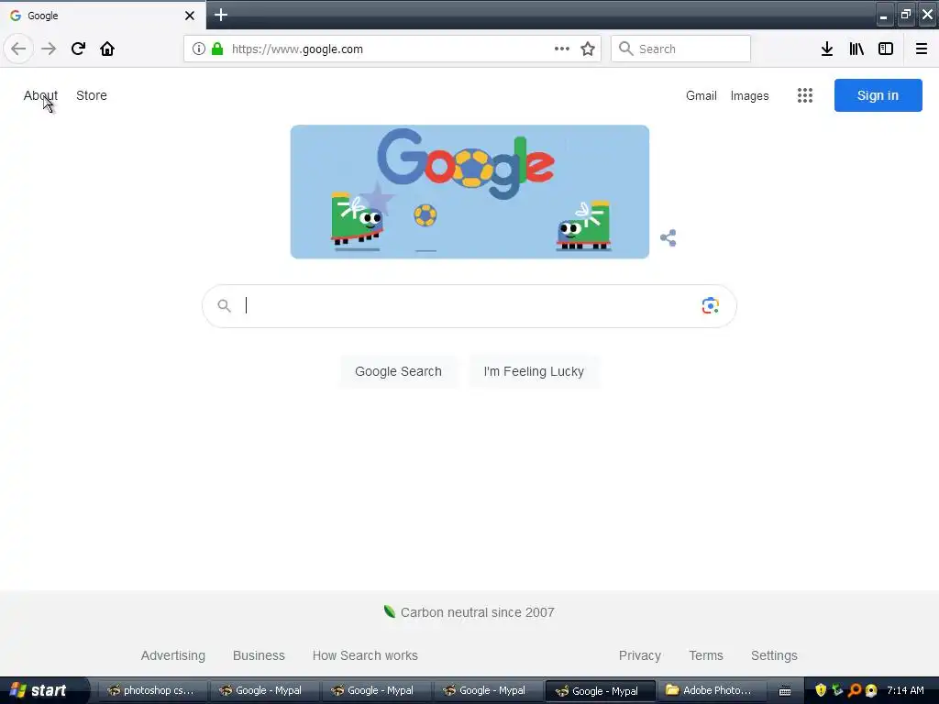Open the Google soccer doodle
The height and width of the screenshot is (704, 939).
(x=469, y=192)
